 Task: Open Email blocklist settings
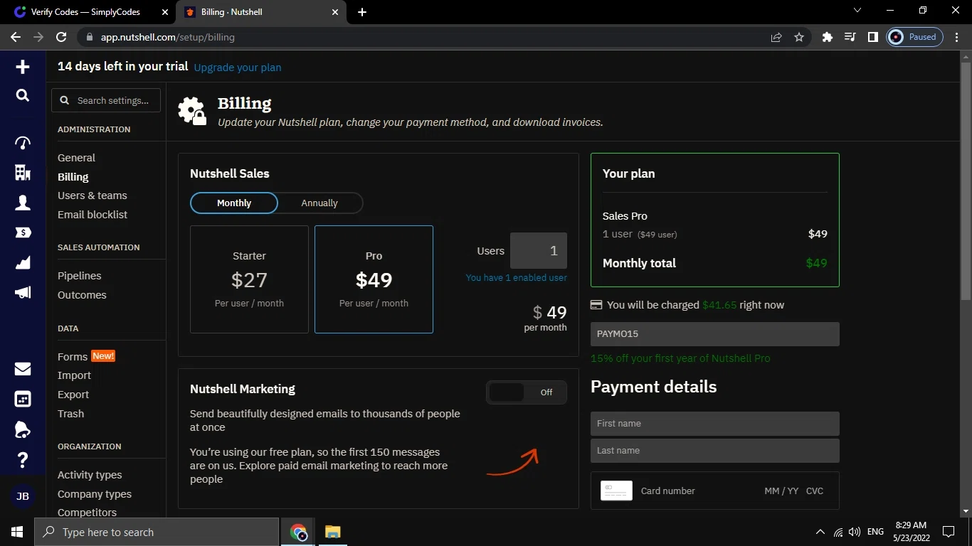(93, 215)
